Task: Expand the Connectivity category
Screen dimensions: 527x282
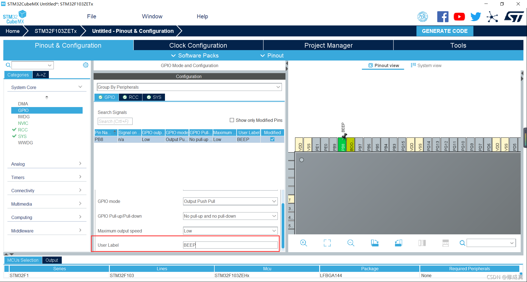Action: [x=47, y=191]
